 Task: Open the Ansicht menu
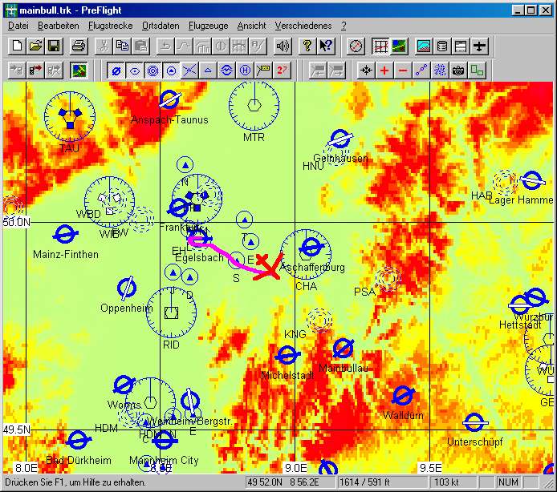pyautogui.click(x=251, y=26)
